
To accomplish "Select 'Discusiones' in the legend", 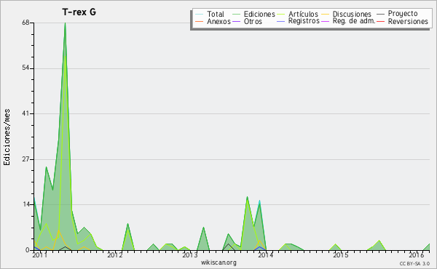I will click(352, 14).
